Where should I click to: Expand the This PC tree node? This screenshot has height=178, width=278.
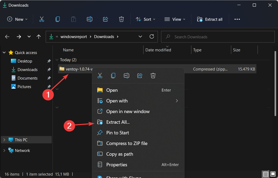(x=4, y=140)
